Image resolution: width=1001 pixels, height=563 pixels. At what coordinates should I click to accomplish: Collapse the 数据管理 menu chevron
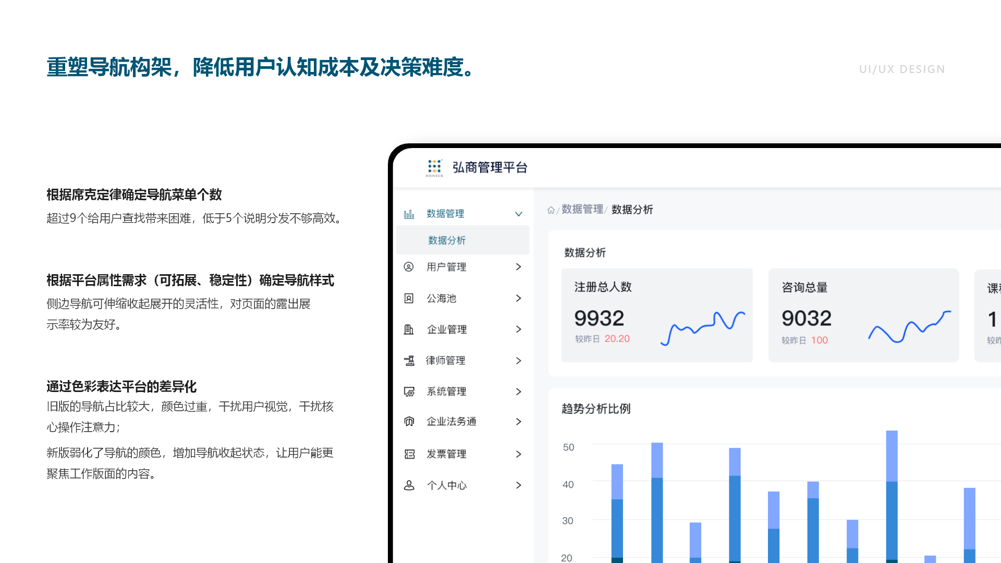point(518,214)
